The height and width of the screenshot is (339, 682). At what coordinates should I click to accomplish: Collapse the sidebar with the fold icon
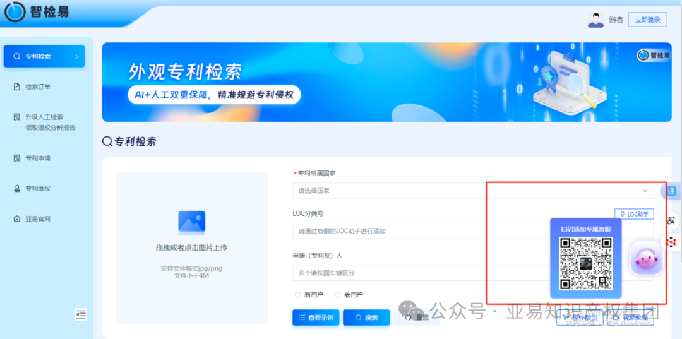coord(81,314)
